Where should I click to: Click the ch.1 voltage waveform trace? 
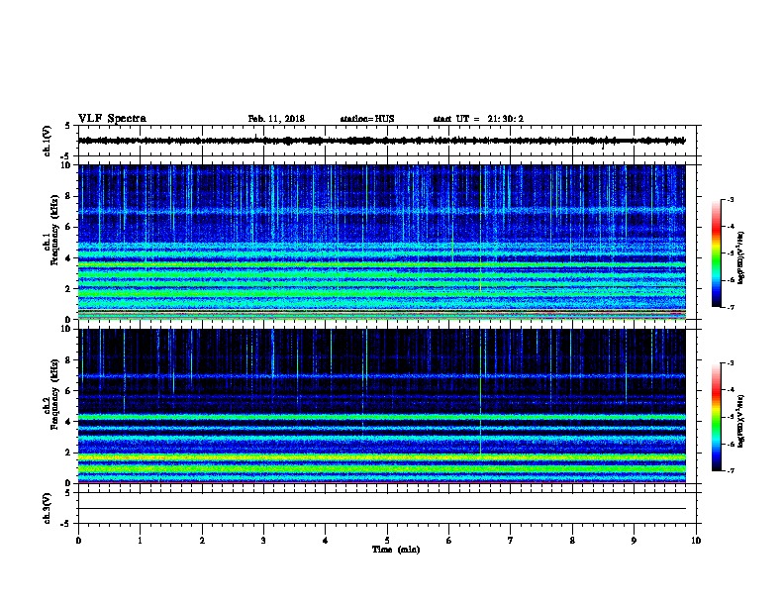(381, 141)
